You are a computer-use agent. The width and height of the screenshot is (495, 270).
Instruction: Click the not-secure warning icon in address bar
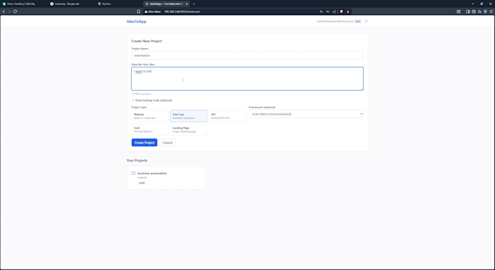coord(146,12)
